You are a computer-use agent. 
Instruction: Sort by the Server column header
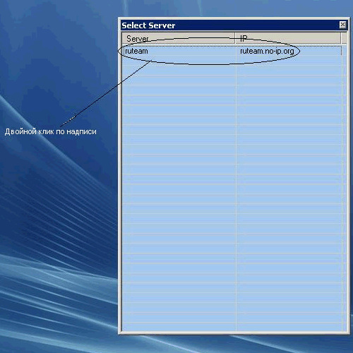point(179,38)
